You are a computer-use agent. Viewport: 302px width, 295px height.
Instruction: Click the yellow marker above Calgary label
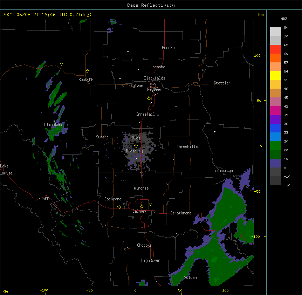142,206
